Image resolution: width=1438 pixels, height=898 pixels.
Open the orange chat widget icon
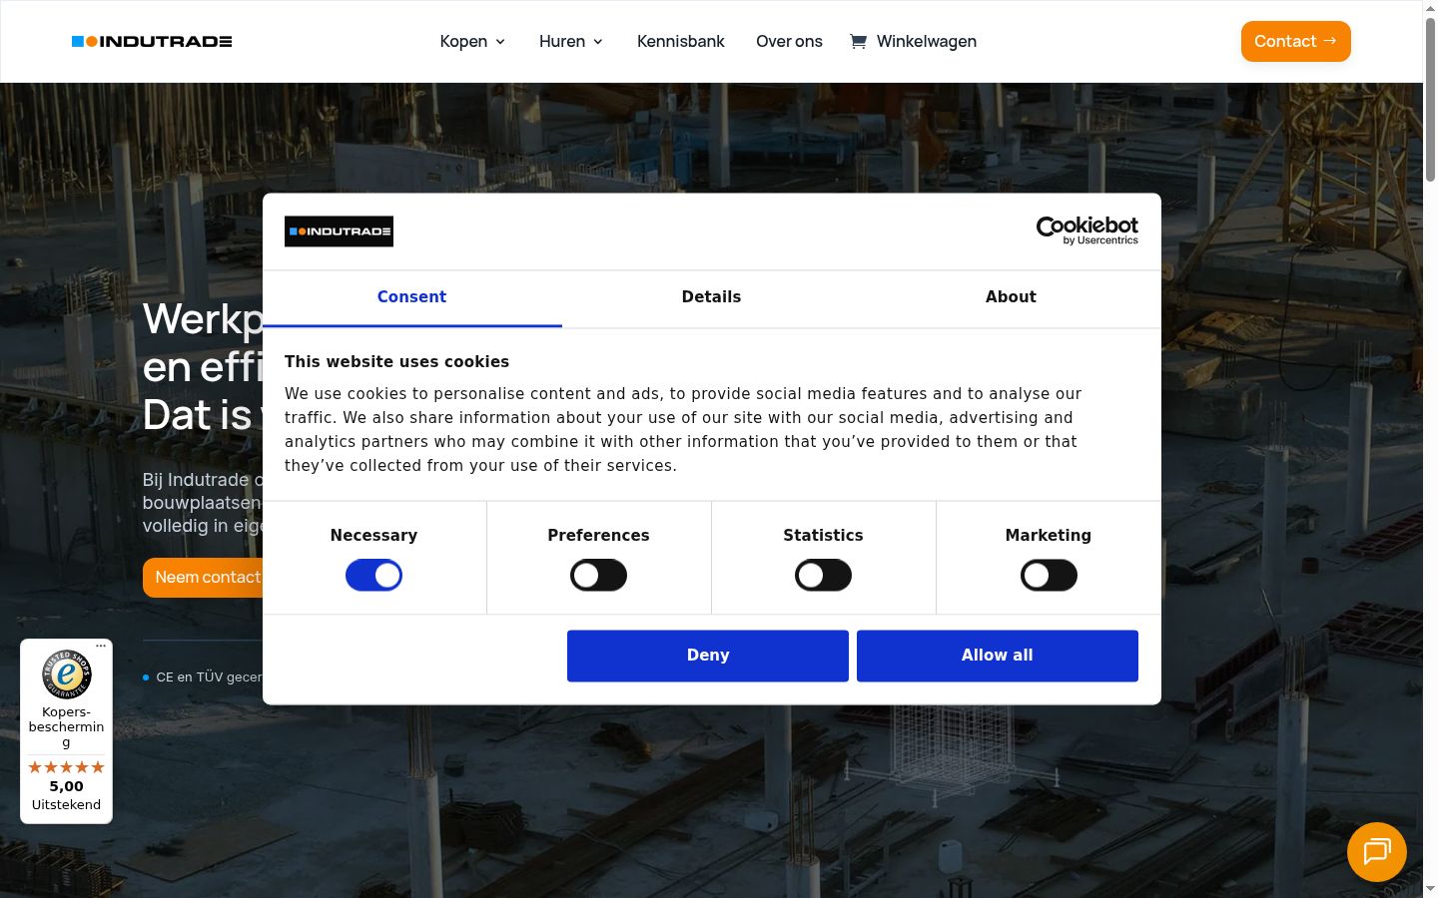tap(1376, 851)
